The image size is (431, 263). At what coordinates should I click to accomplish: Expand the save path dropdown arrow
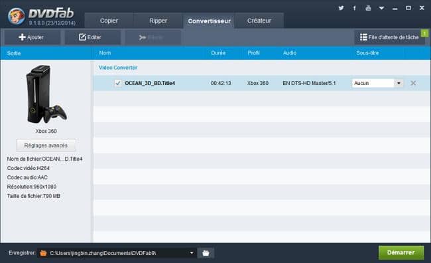(192, 253)
